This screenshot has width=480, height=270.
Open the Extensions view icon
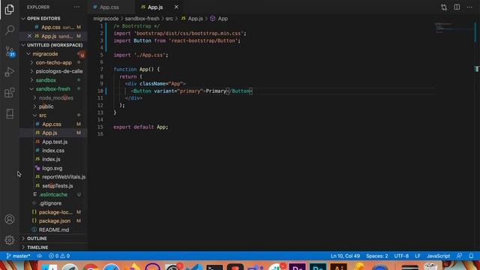[x=10, y=93]
